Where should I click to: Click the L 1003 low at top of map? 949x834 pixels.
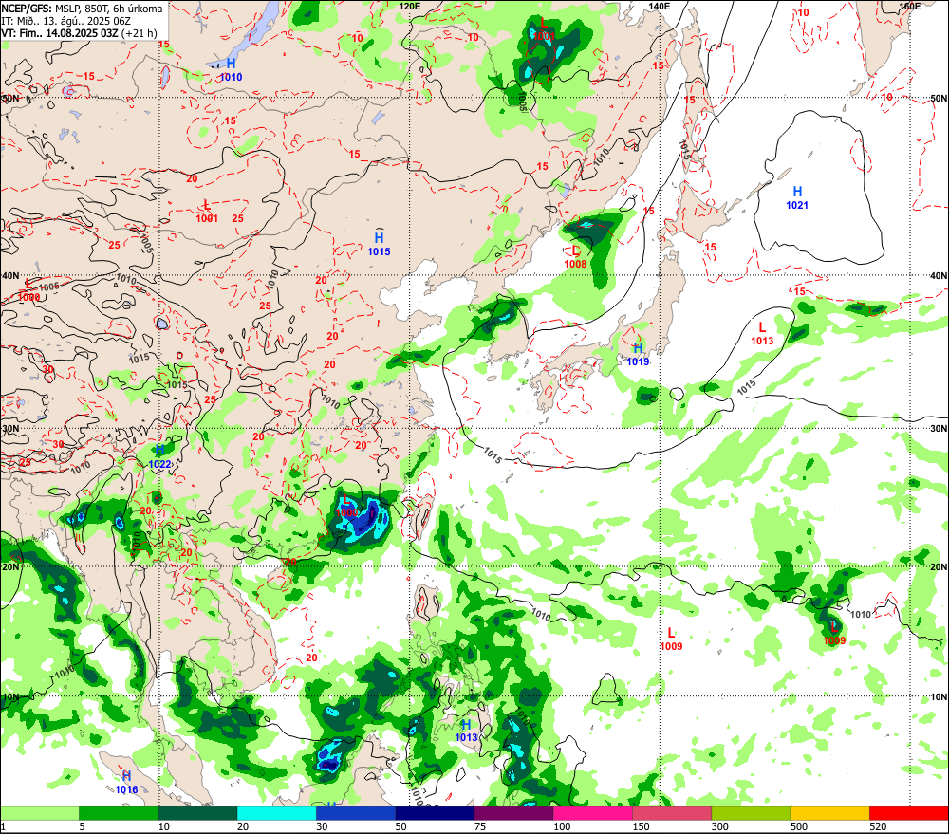[543, 29]
